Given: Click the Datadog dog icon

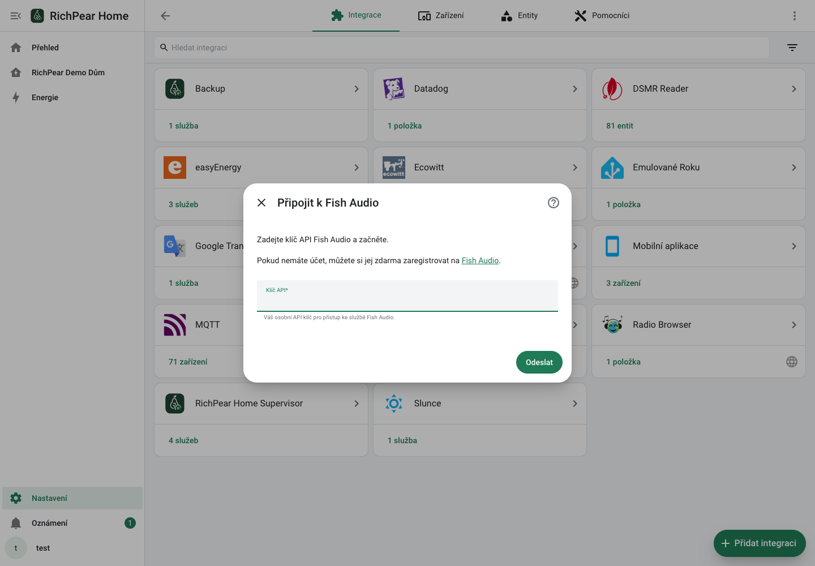Looking at the screenshot, I should click(394, 89).
